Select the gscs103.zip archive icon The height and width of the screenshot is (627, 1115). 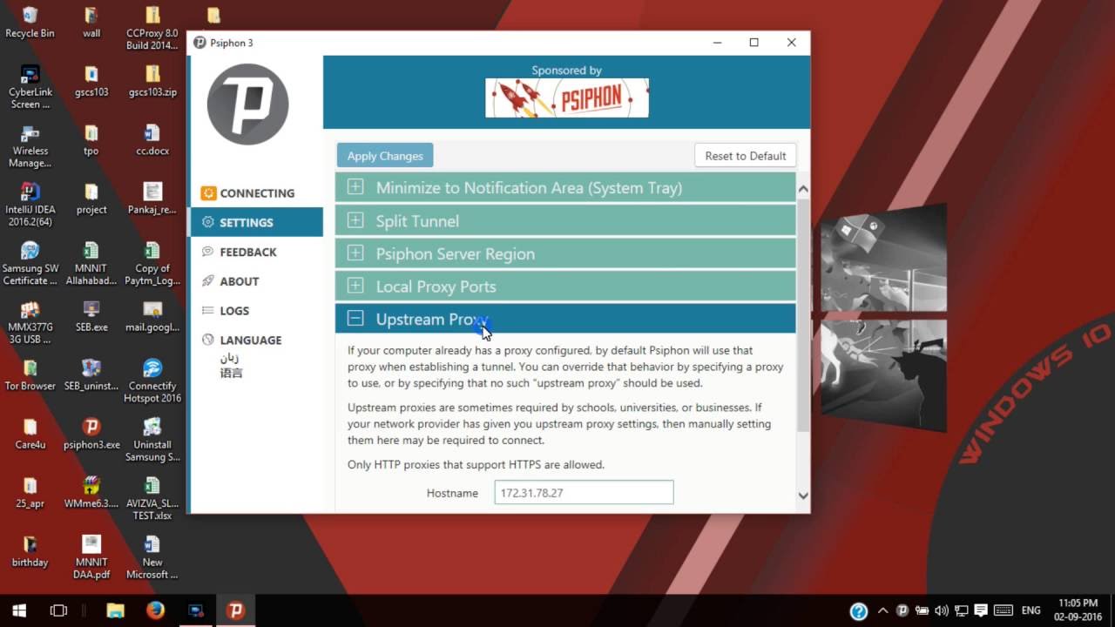152,80
